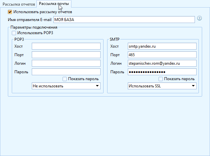Open the Не использовать dropdown in POP3
Viewport: 210px width, 156px height.
[x=66, y=86]
